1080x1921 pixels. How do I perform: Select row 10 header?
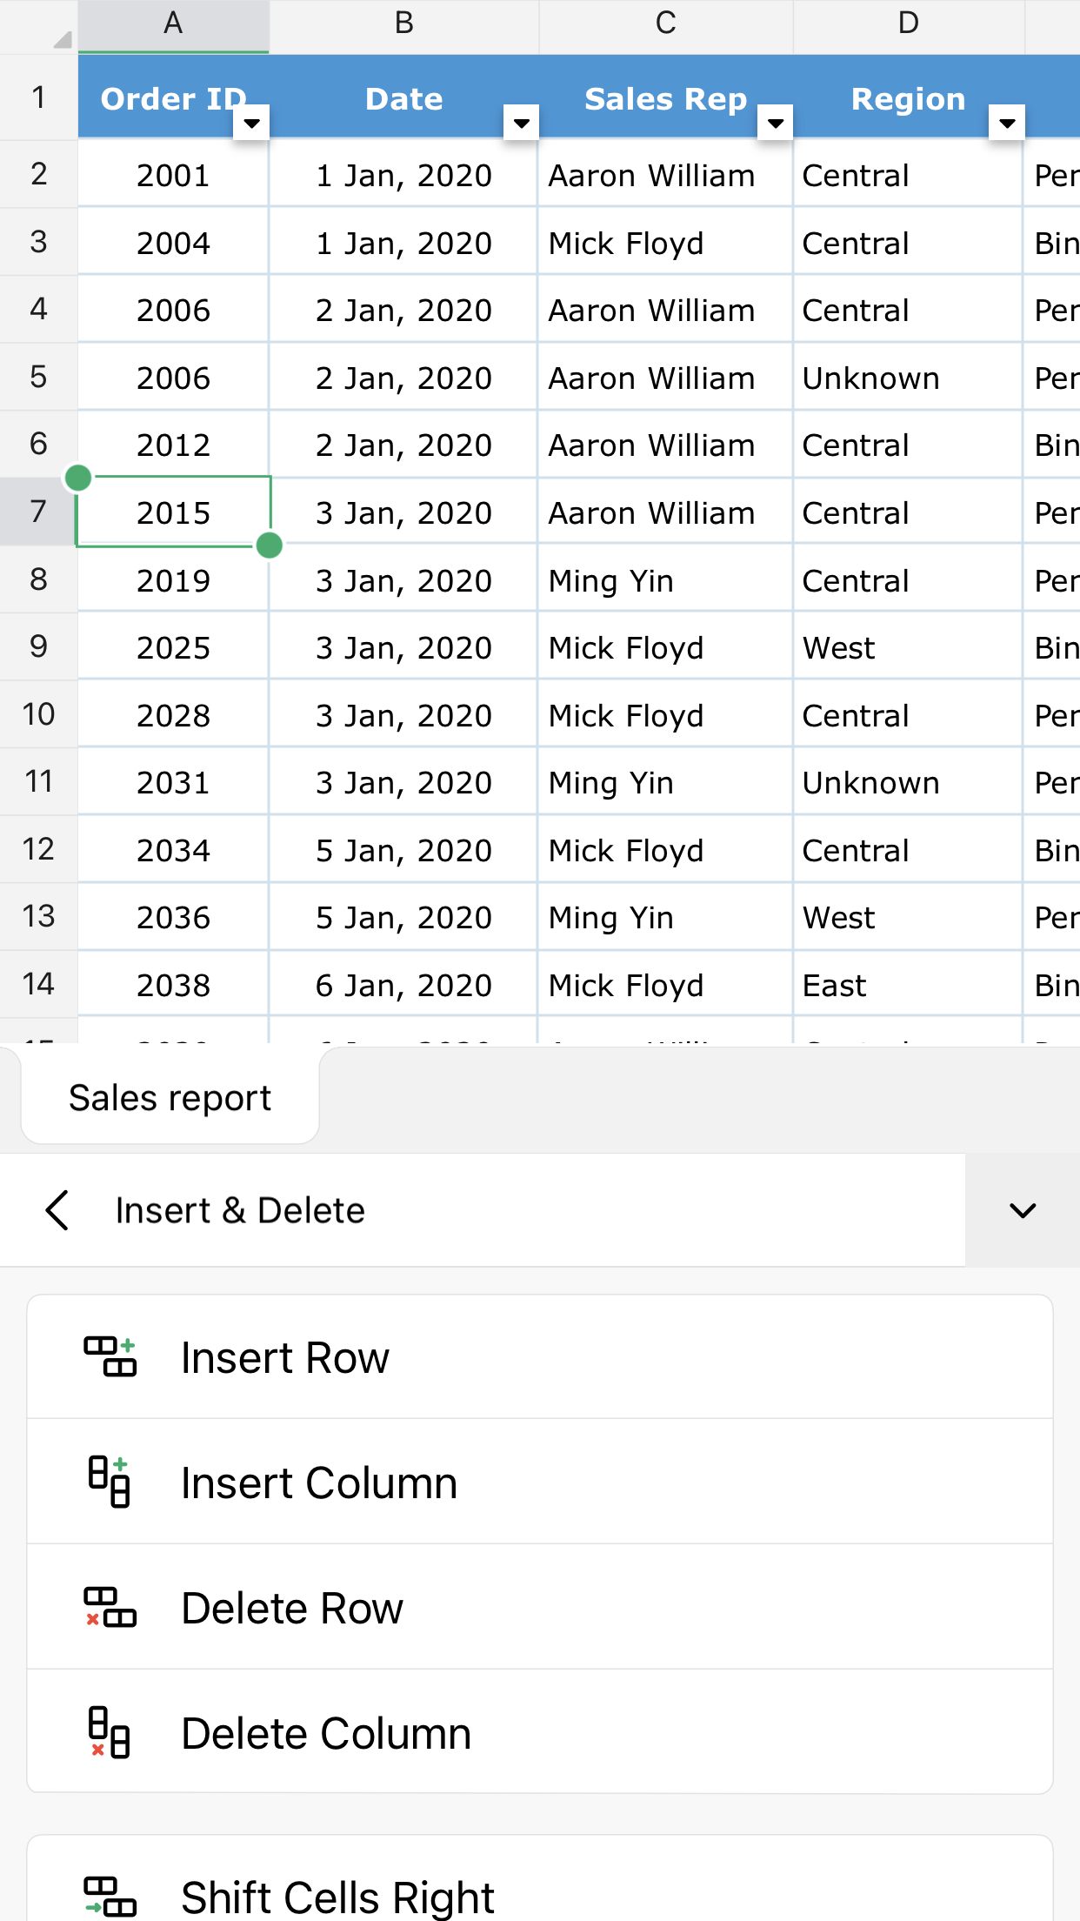(38, 714)
